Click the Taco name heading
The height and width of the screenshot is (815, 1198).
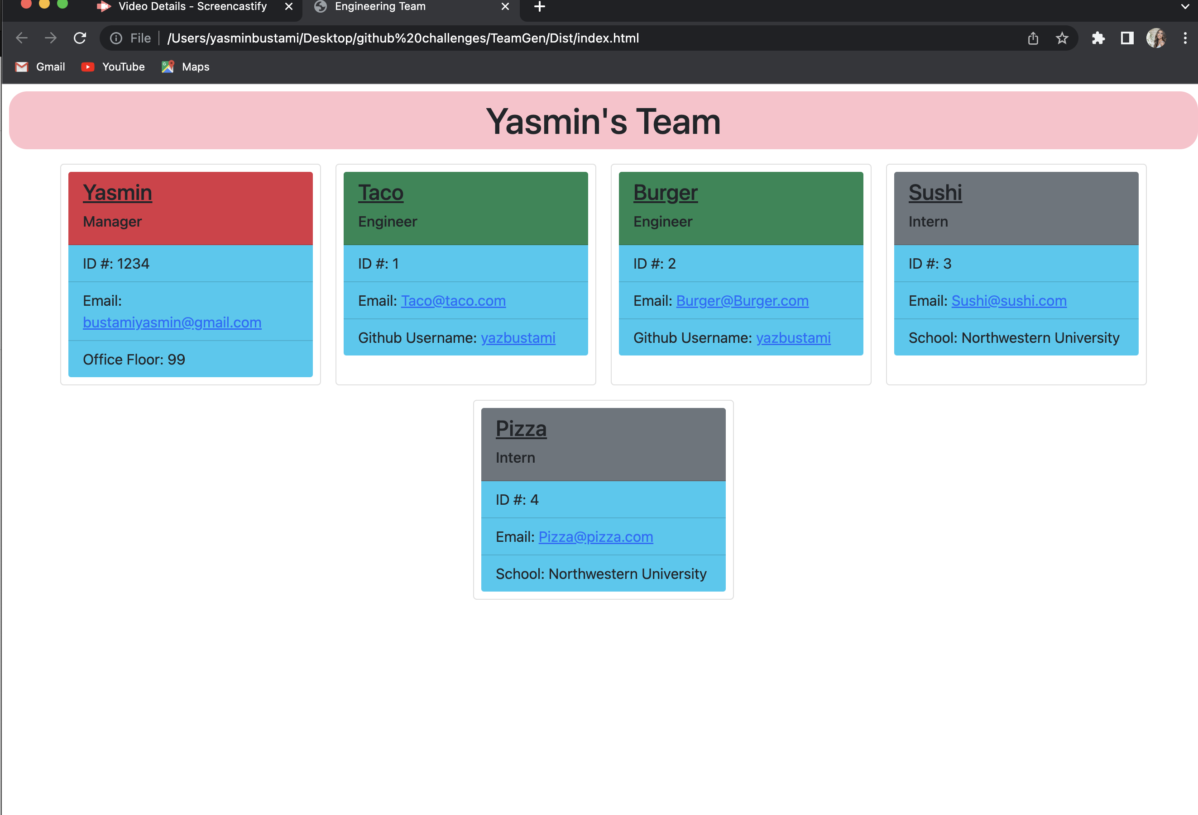click(x=381, y=193)
